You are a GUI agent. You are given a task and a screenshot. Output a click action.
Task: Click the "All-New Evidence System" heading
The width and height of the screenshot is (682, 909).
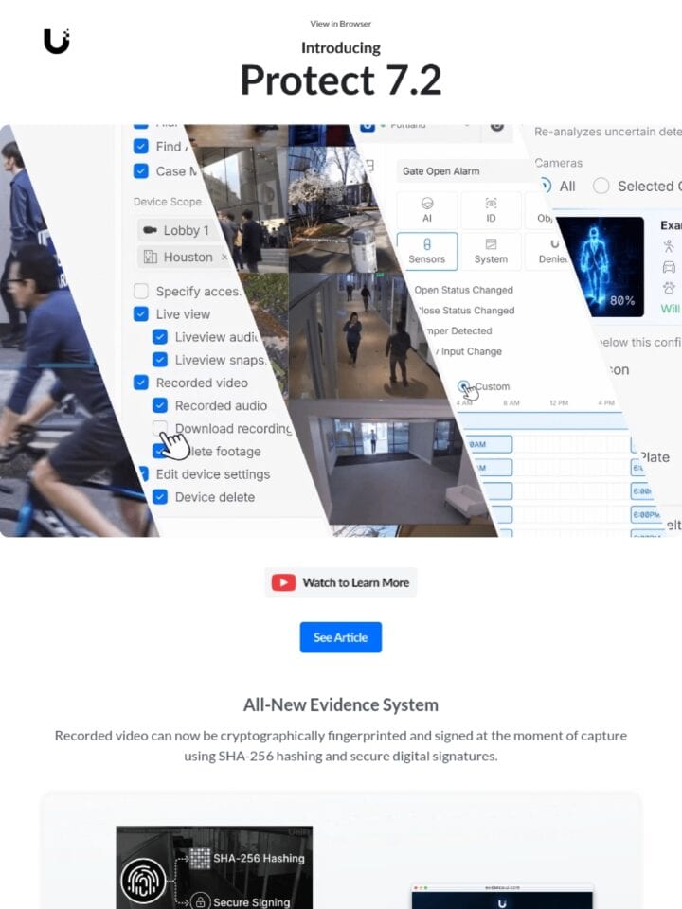340,704
